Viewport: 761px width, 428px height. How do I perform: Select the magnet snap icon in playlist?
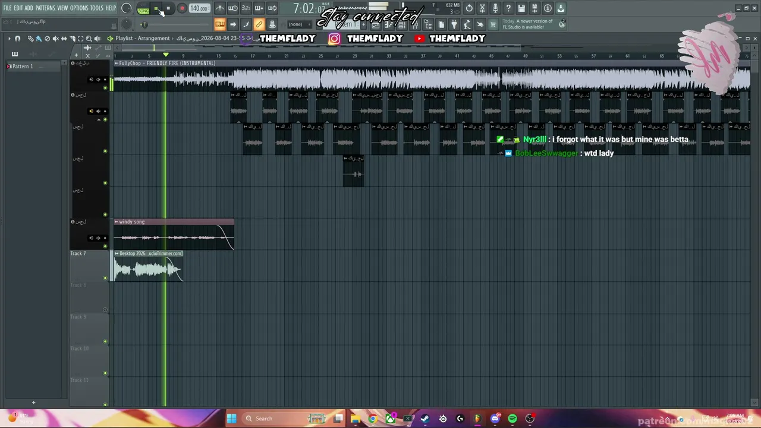point(17,39)
